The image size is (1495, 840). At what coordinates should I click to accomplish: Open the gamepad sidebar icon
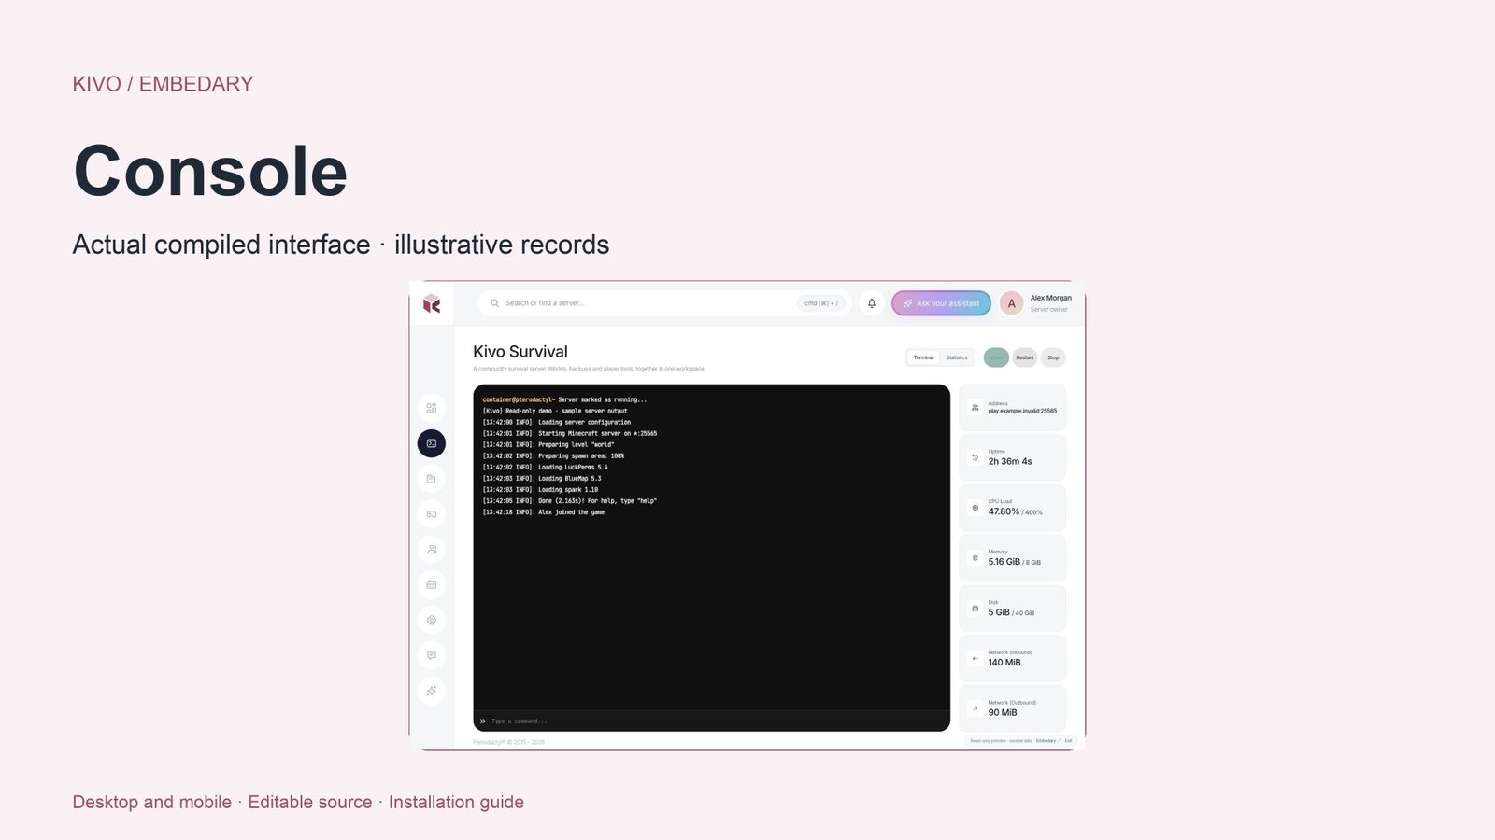pos(432,514)
